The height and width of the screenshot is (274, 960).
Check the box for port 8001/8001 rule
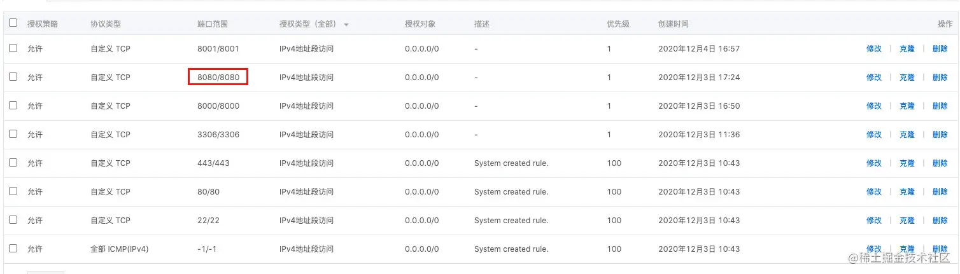(13, 48)
